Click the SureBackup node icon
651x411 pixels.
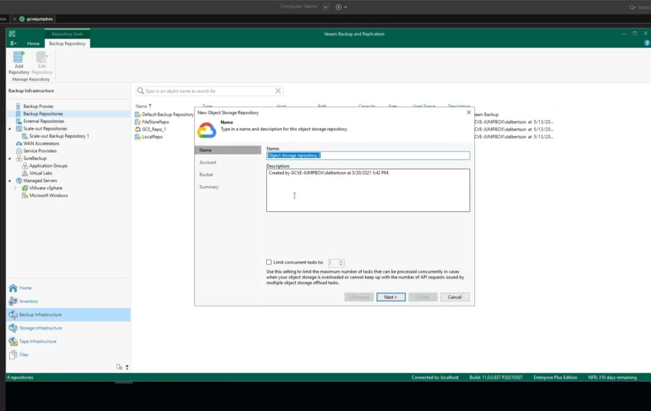coord(18,159)
